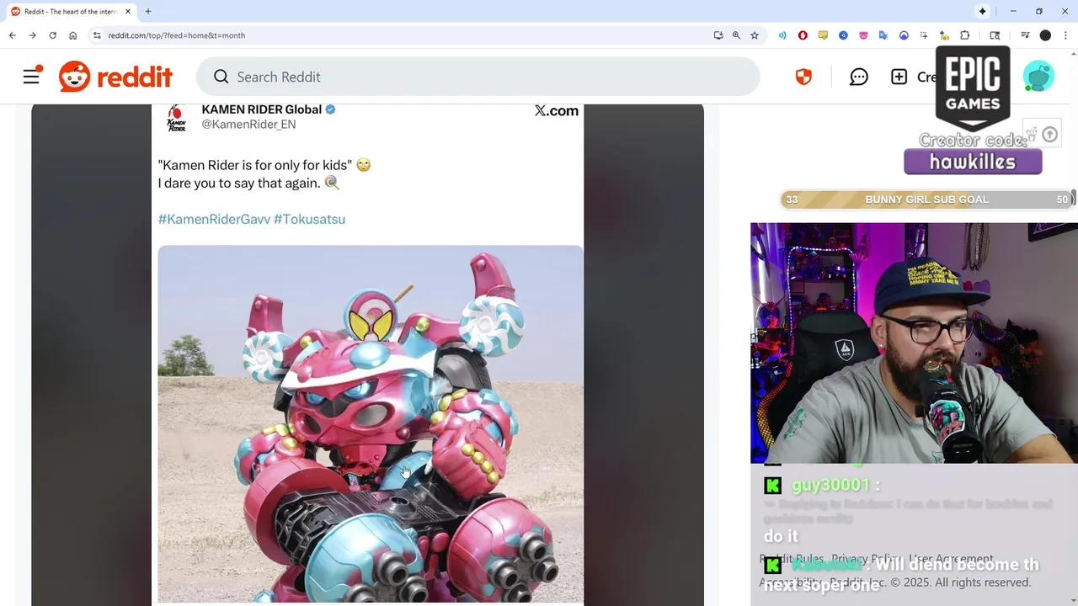Open the pink robot post image
Viewport: 1078px width, 606px height.
(x=371, y=424)
